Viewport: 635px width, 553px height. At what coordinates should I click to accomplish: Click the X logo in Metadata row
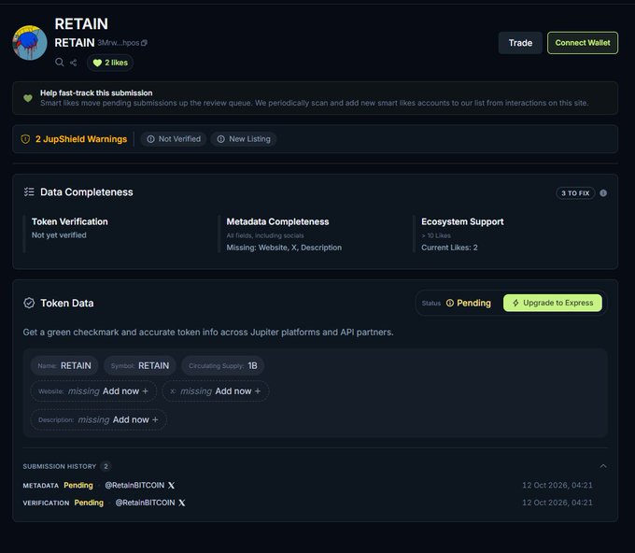pyautogui.click(x=171, y=486)
